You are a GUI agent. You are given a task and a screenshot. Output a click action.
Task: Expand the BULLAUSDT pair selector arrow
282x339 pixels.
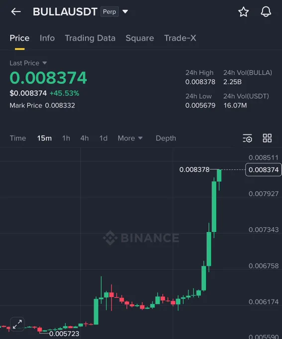point(125,11)
